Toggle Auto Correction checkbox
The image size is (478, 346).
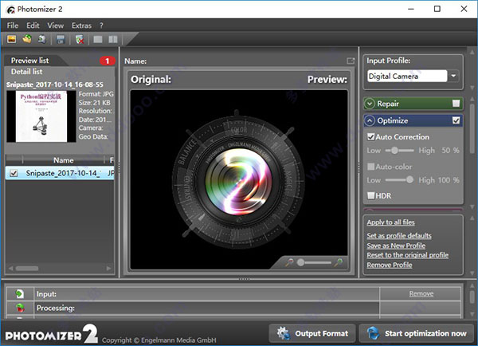[x=370, y=136]
